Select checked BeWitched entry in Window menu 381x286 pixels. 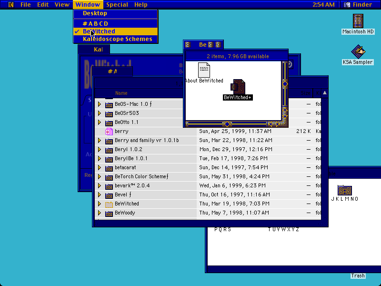(x=116, y=31)
